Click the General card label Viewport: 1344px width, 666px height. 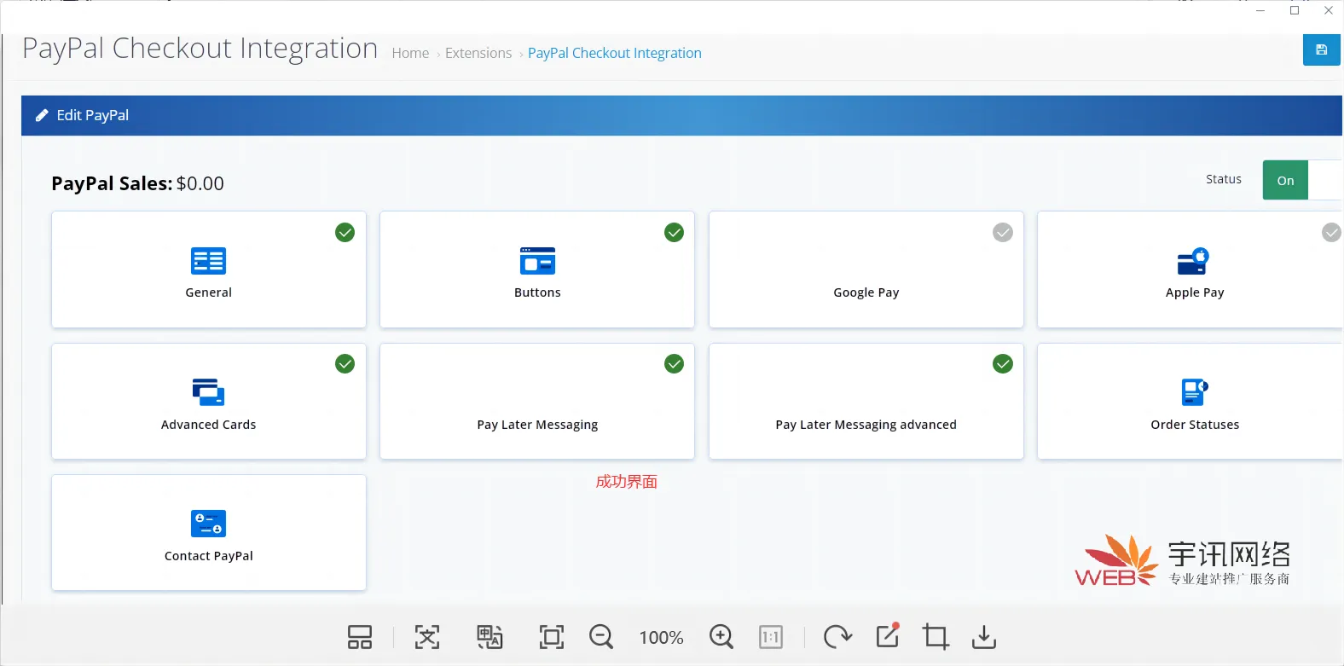coord(209,292)
